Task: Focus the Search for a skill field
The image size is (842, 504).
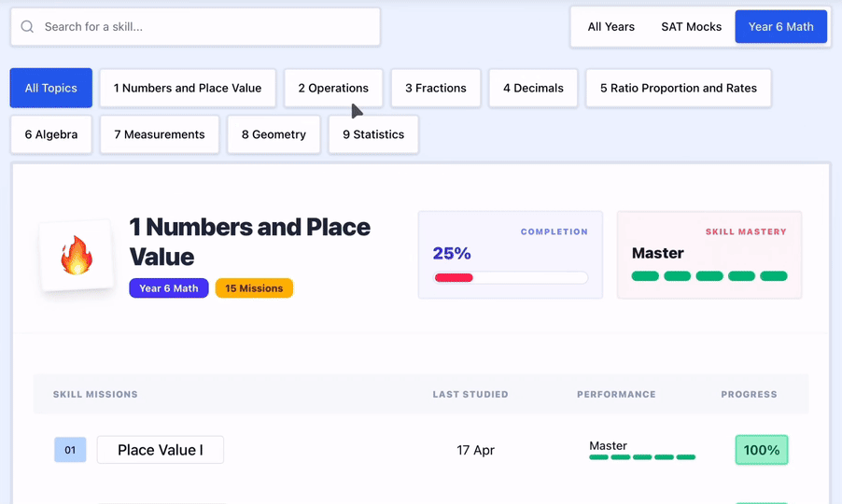Action: click(x=195, y=26)
